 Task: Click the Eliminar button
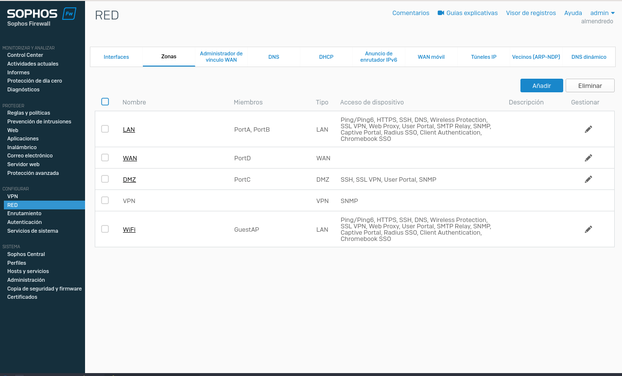click(590, 85)
